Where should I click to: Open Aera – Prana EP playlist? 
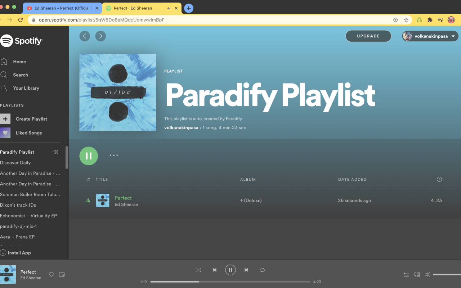pyautogui.click(x=17, y=237)
